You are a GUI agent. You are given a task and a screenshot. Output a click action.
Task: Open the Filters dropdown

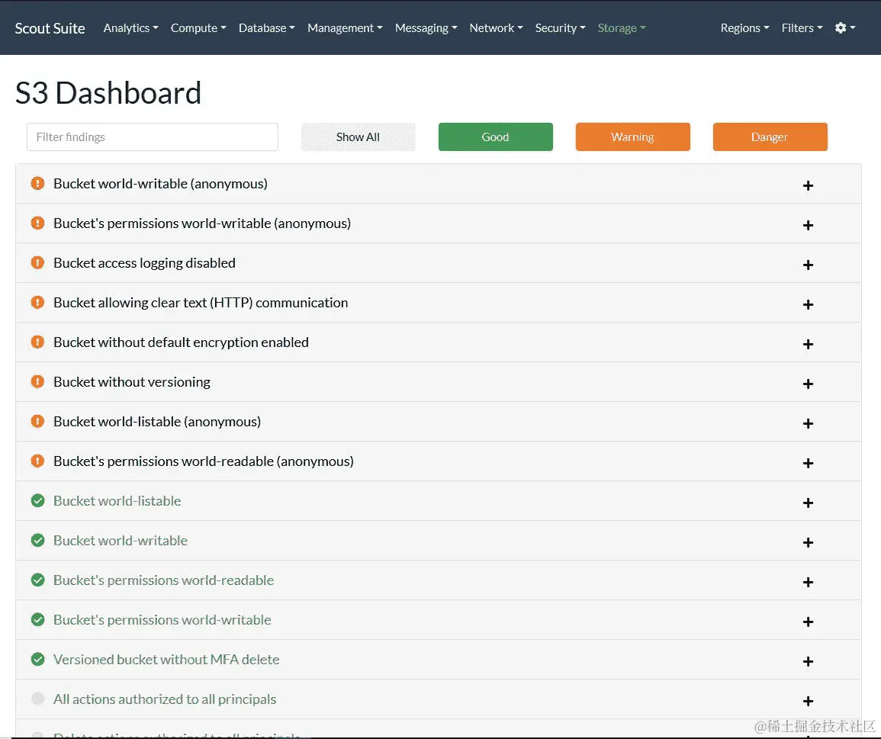point(802,27)
